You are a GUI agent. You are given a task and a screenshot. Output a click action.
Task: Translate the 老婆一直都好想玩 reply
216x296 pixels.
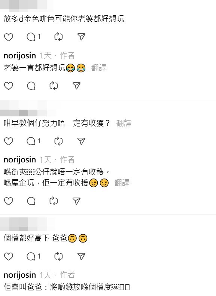98,68
